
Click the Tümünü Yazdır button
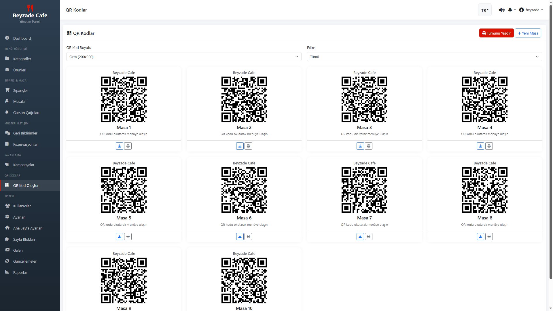(x=496, y=33)
